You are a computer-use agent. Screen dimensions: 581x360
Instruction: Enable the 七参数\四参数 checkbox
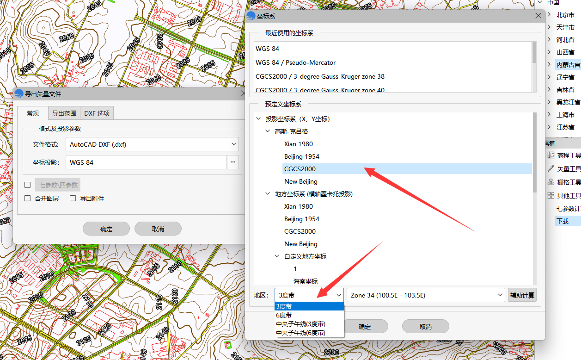(27, 185)
